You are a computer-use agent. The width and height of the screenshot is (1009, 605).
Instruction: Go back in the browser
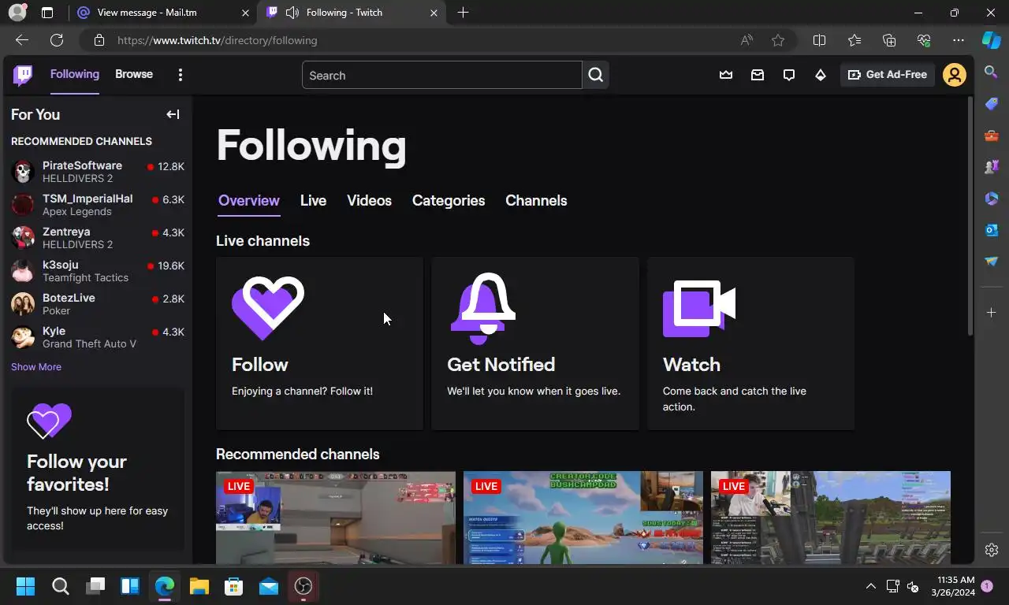point(22,40)
